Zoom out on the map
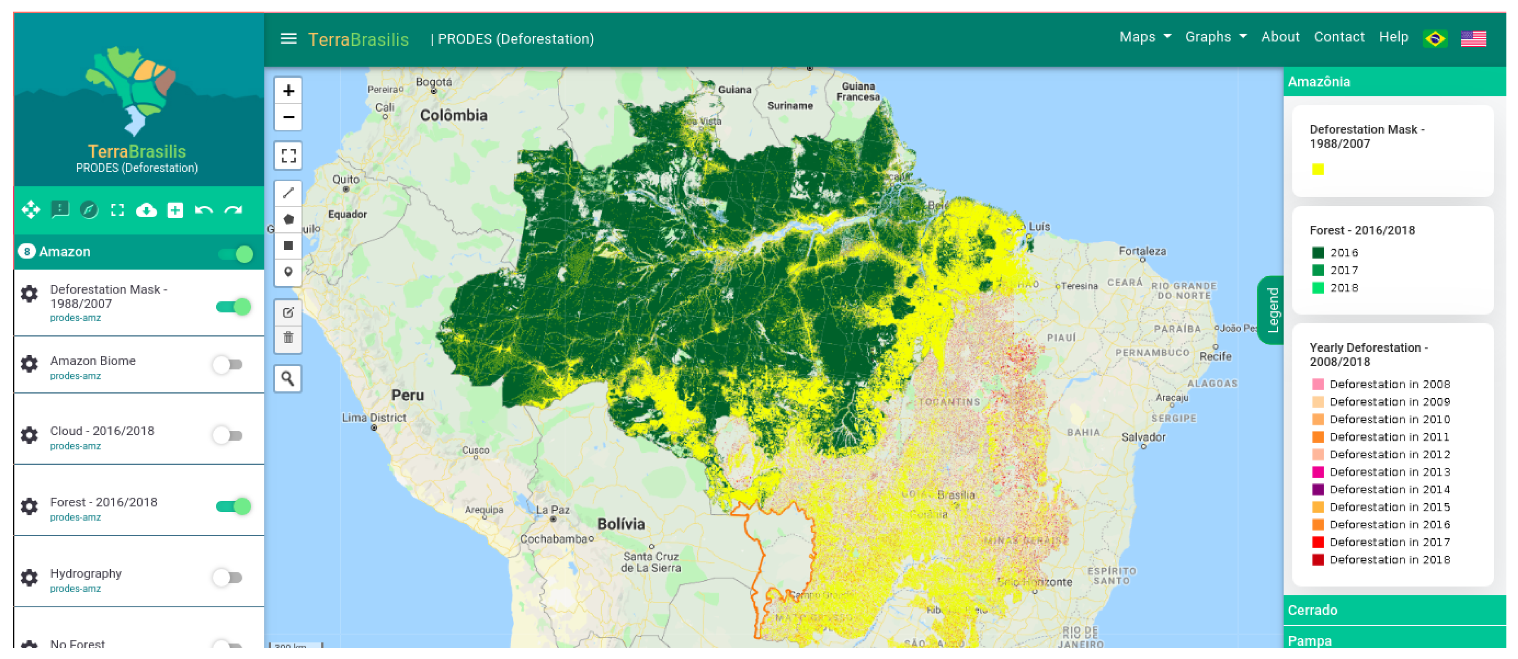 [288, 117]
